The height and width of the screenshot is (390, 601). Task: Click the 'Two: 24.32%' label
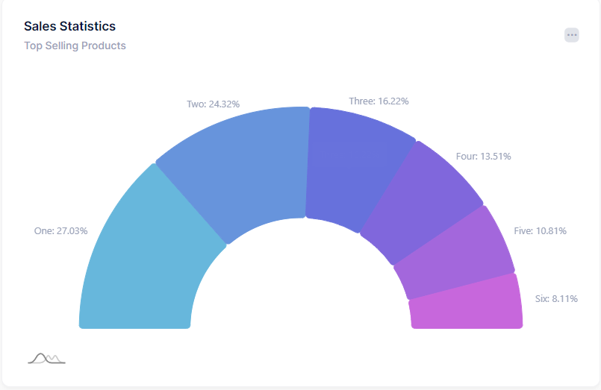(213, 104)
